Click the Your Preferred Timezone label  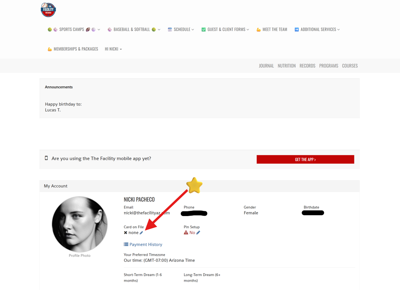144,254
